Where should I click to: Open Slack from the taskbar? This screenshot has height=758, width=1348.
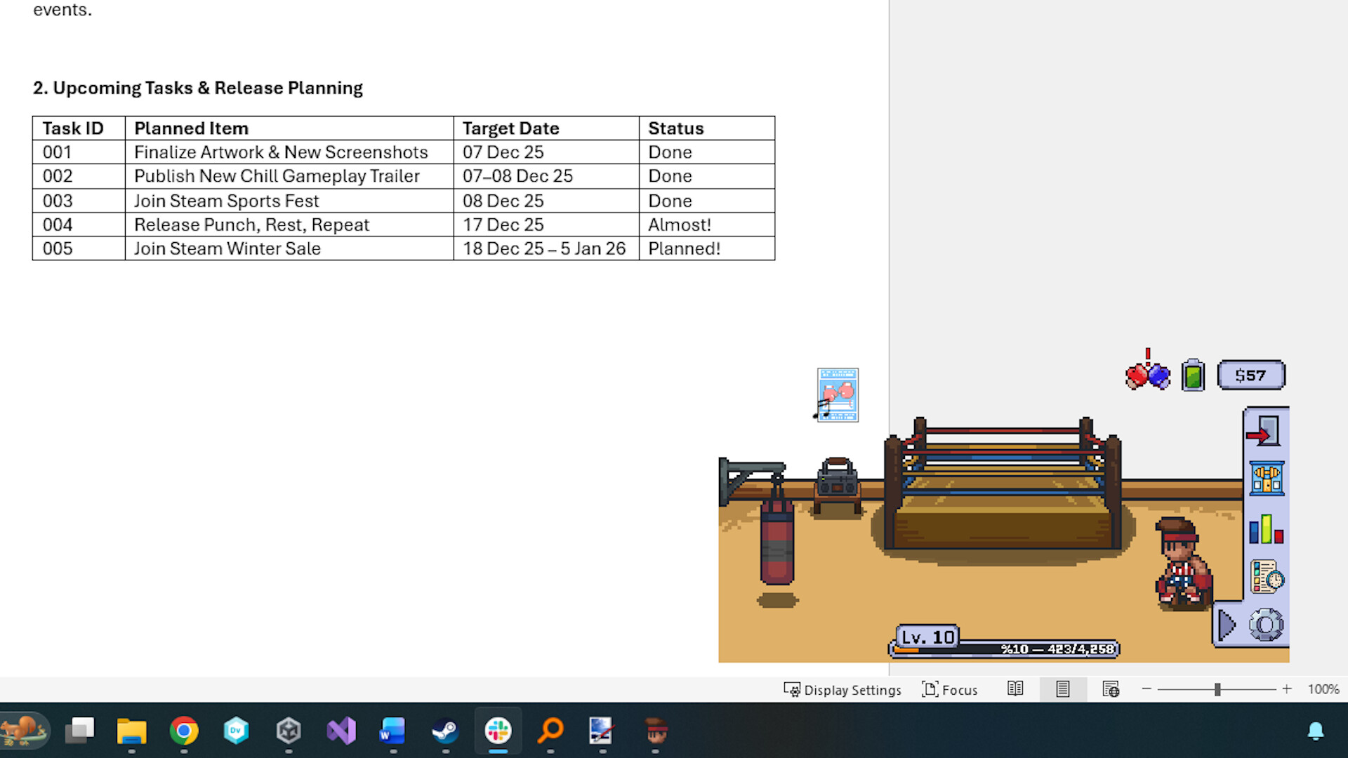(x=497, y=730)
